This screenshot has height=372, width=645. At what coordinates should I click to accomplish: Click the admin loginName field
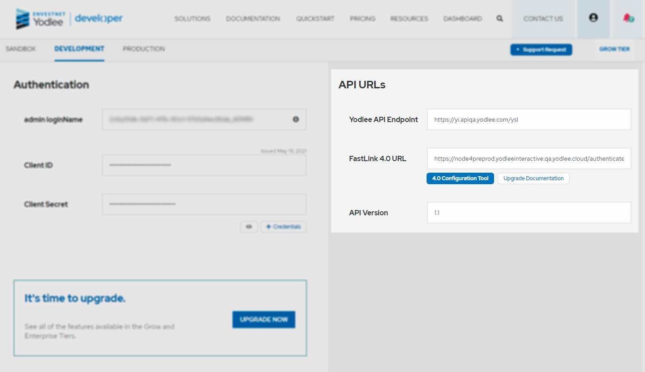(x=204, y=119)
